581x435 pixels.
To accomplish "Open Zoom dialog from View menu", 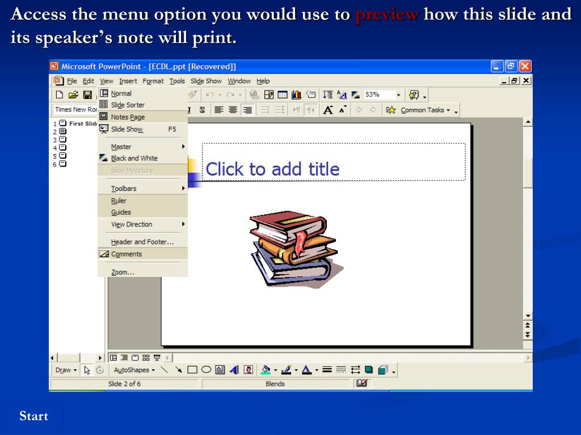I will [x=142, y=272].
